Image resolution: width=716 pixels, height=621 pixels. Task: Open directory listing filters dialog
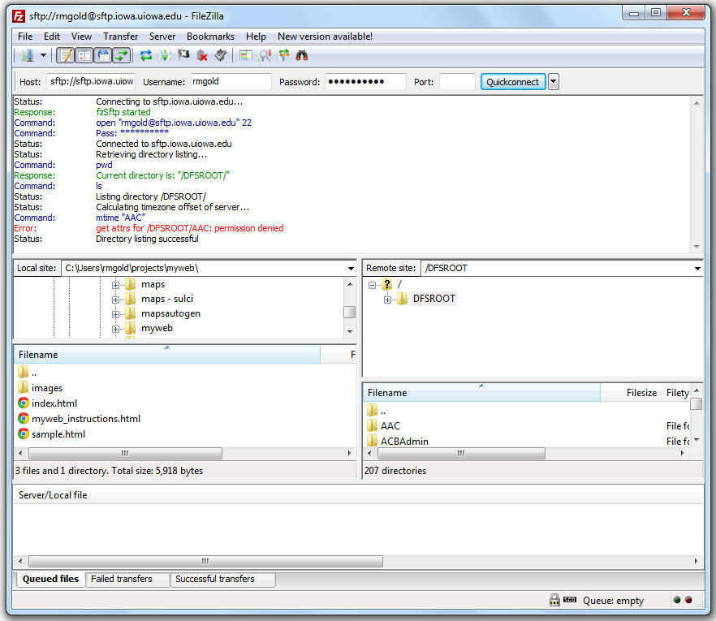click(x=246, y=56)
